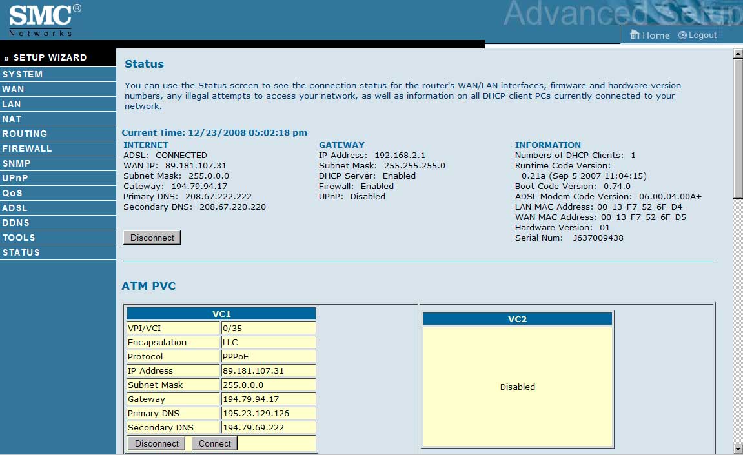Select LAN in the sidebar
This screenshot has height=455, width=743.
(x=12, y=104)
